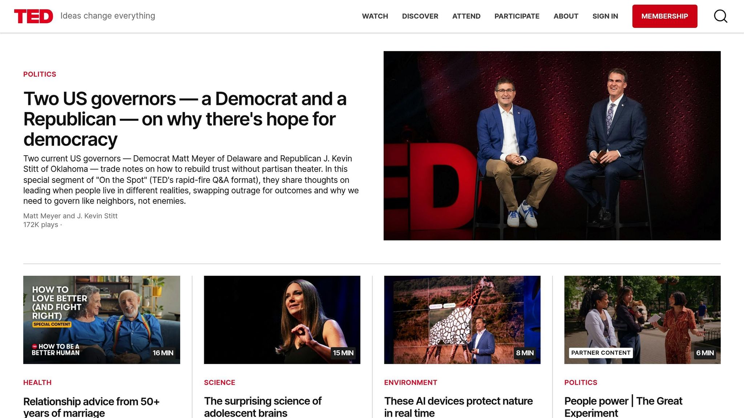Open How to Love Better thumbnail
Image resolution: width=744 pixels, height=418 pixels.
coord(101,320)
